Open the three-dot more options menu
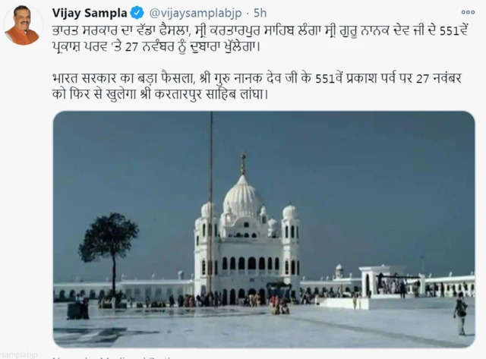 [468, 12]
